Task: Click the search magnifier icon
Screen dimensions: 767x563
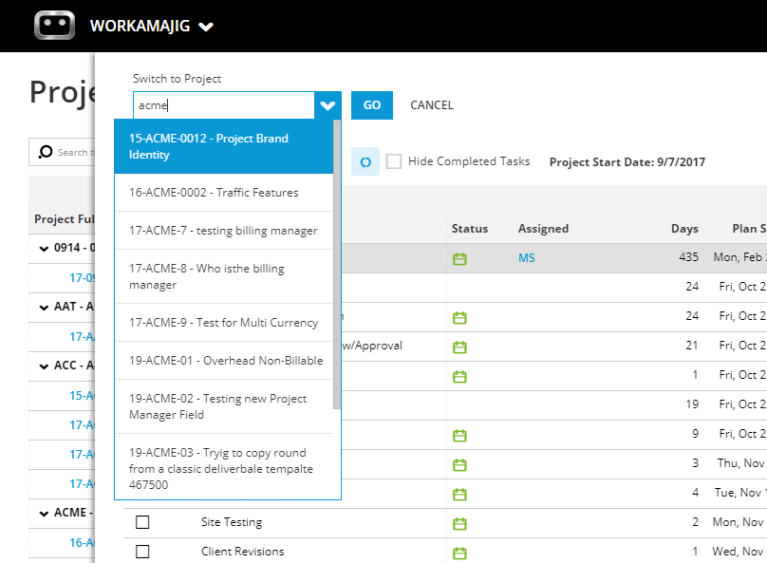Action: click(x=47, y=152)
